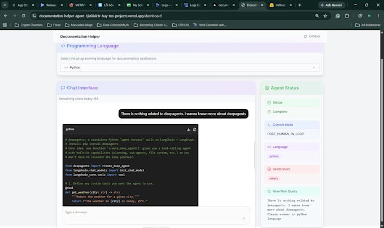Open Masculine Blogs bookmark folder
This screenshot has width=384, height=228.
[x=79, y=25]
